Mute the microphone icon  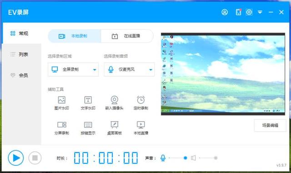tap(163, 158)
